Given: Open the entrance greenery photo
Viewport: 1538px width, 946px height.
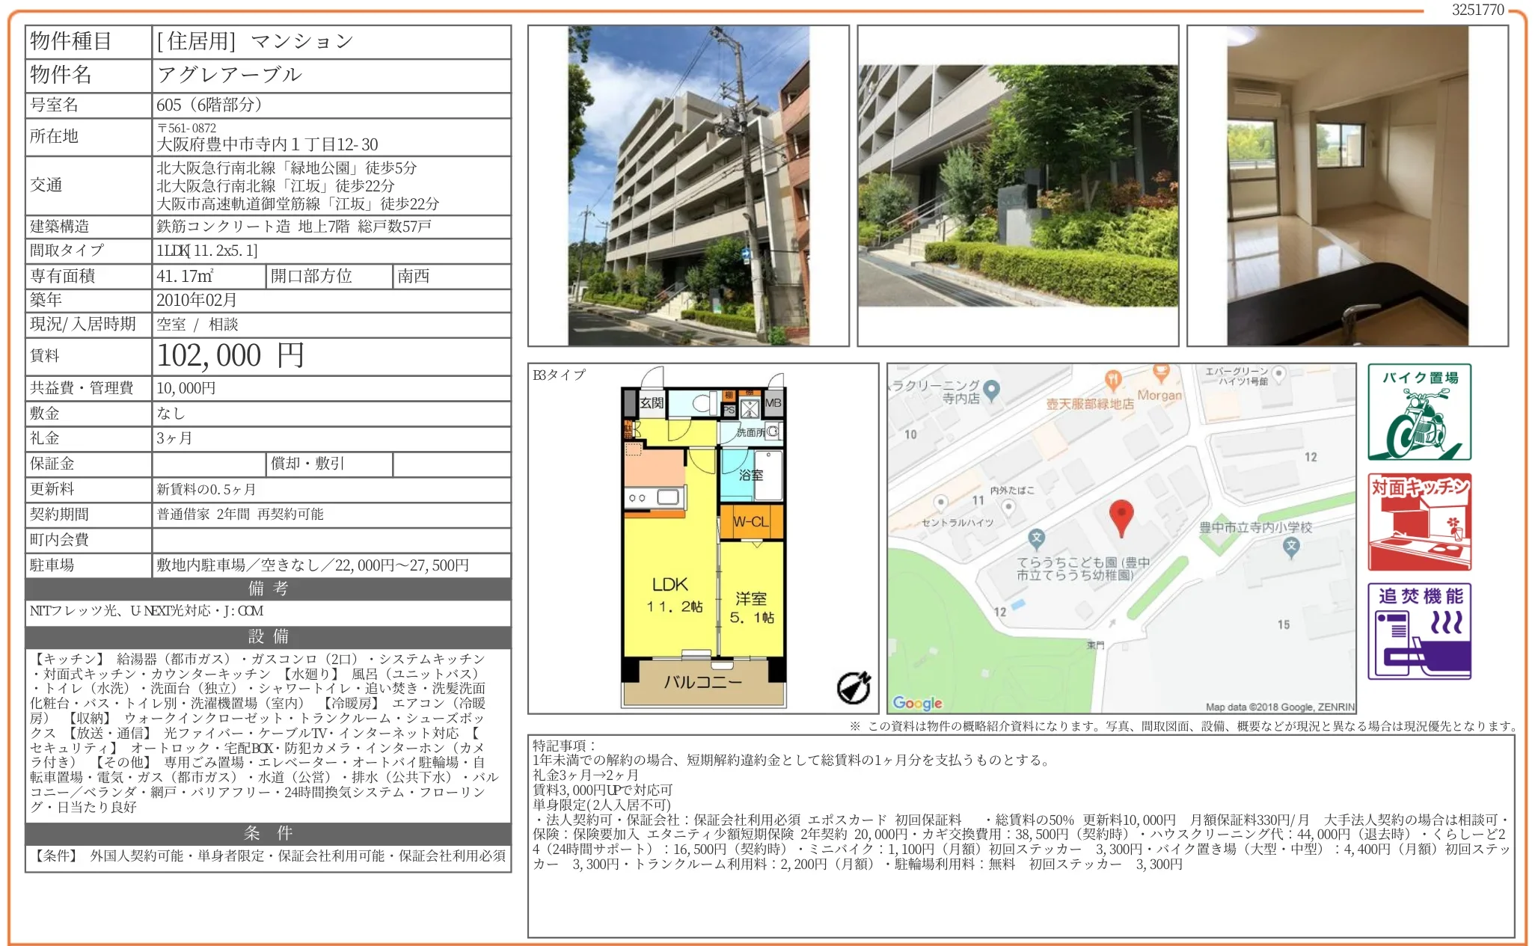Looking at the screenshot, I should [1017, 185].
